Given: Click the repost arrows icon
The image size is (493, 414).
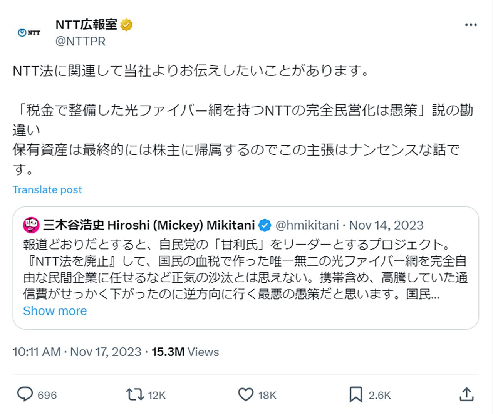Looking at the screenshot, I should coord(135,395).
